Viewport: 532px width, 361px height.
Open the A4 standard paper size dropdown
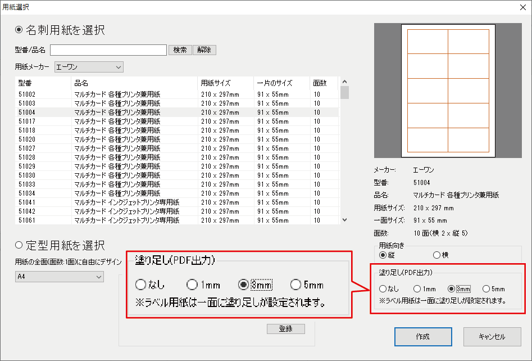(x=60, y=277)
